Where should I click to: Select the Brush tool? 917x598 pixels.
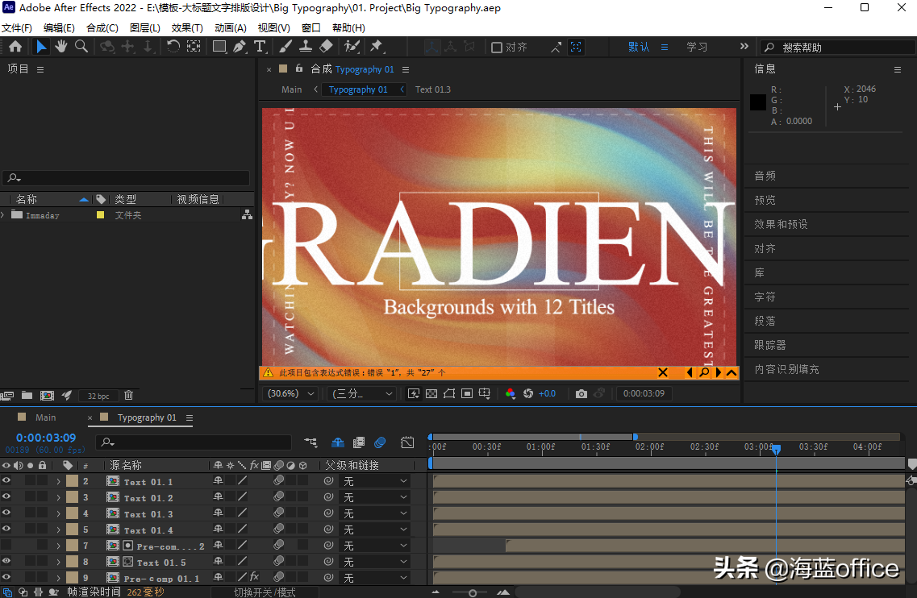click(286, 47)
